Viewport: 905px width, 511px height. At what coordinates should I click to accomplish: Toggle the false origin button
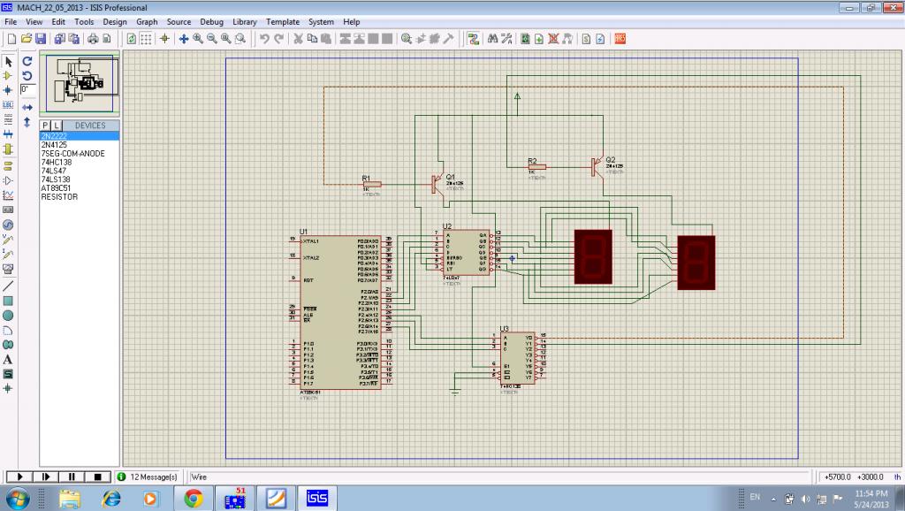pos(164,39)
